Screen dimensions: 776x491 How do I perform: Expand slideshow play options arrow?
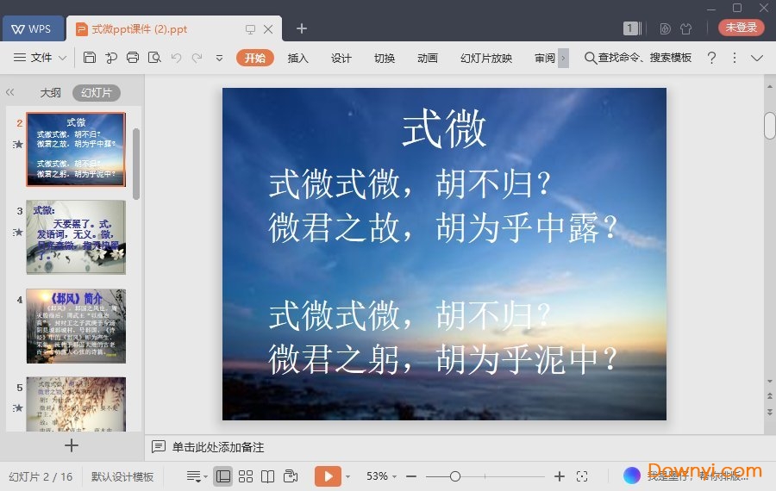pos(348,476)
